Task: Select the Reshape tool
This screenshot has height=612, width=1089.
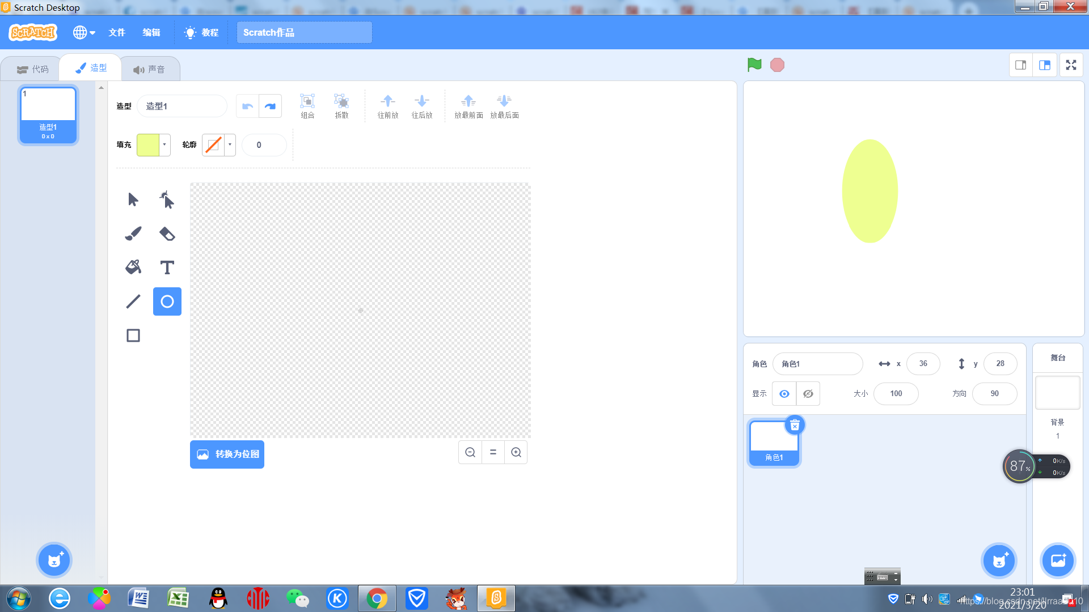Action: point(167,199)
